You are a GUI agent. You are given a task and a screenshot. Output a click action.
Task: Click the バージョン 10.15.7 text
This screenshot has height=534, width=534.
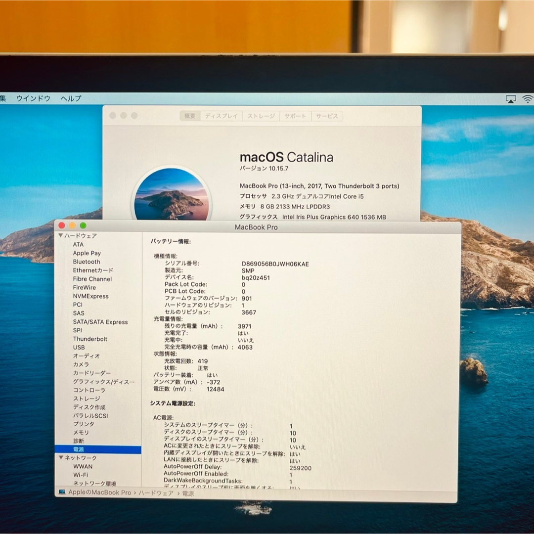point(264,168)
